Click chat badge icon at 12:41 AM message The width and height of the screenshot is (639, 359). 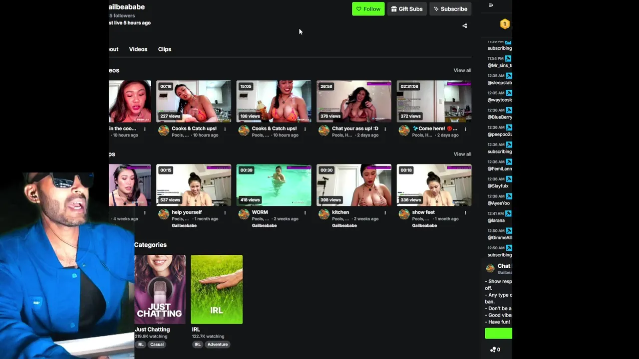[x=508, y=213]
